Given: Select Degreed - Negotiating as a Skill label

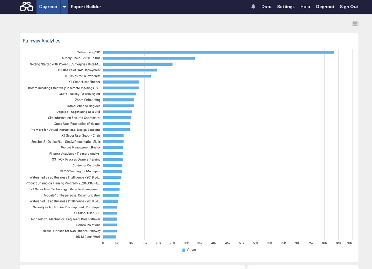Looking at the screenshot, I should (x=78, y=112).
